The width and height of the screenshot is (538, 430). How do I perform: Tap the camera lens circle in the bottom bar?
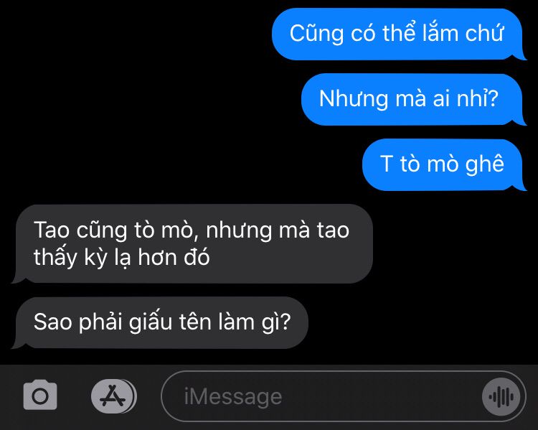40,397
